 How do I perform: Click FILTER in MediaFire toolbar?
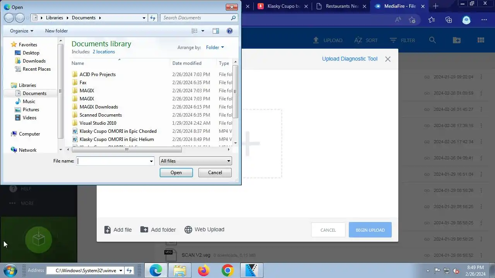pyautogui.click(x=402, y=40)
